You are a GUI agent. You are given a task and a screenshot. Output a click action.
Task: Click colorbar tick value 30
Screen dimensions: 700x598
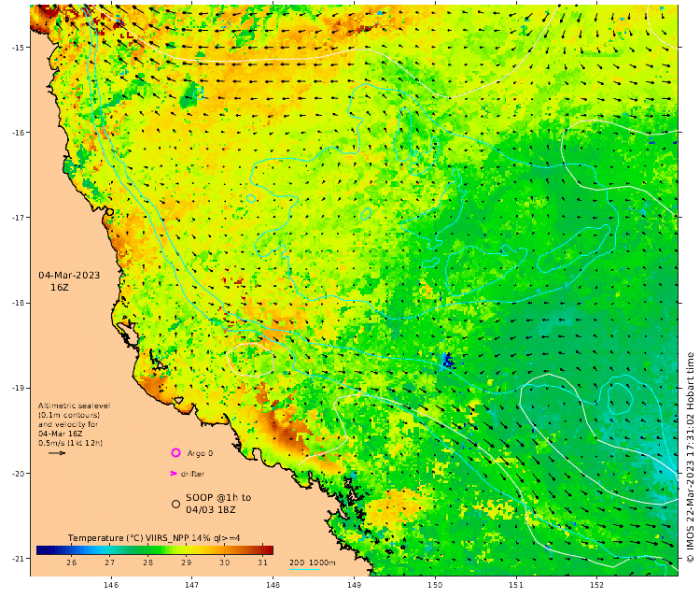pyautogui.click(x=225, y=562)
